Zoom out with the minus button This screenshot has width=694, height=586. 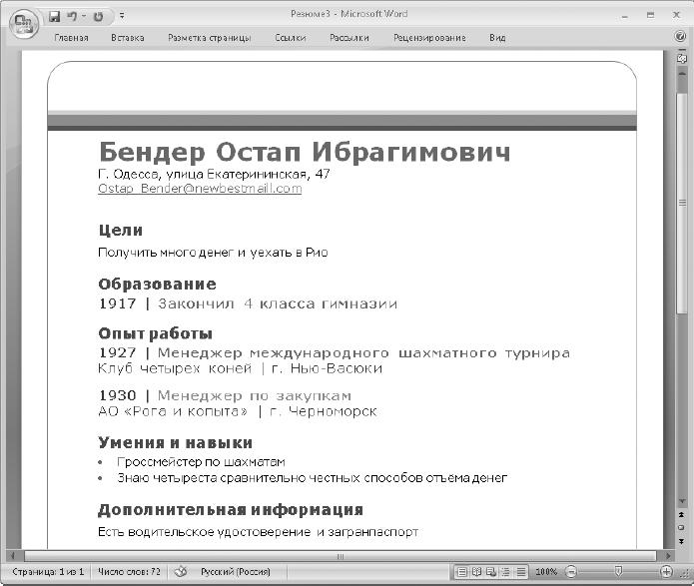click(570, 572)
